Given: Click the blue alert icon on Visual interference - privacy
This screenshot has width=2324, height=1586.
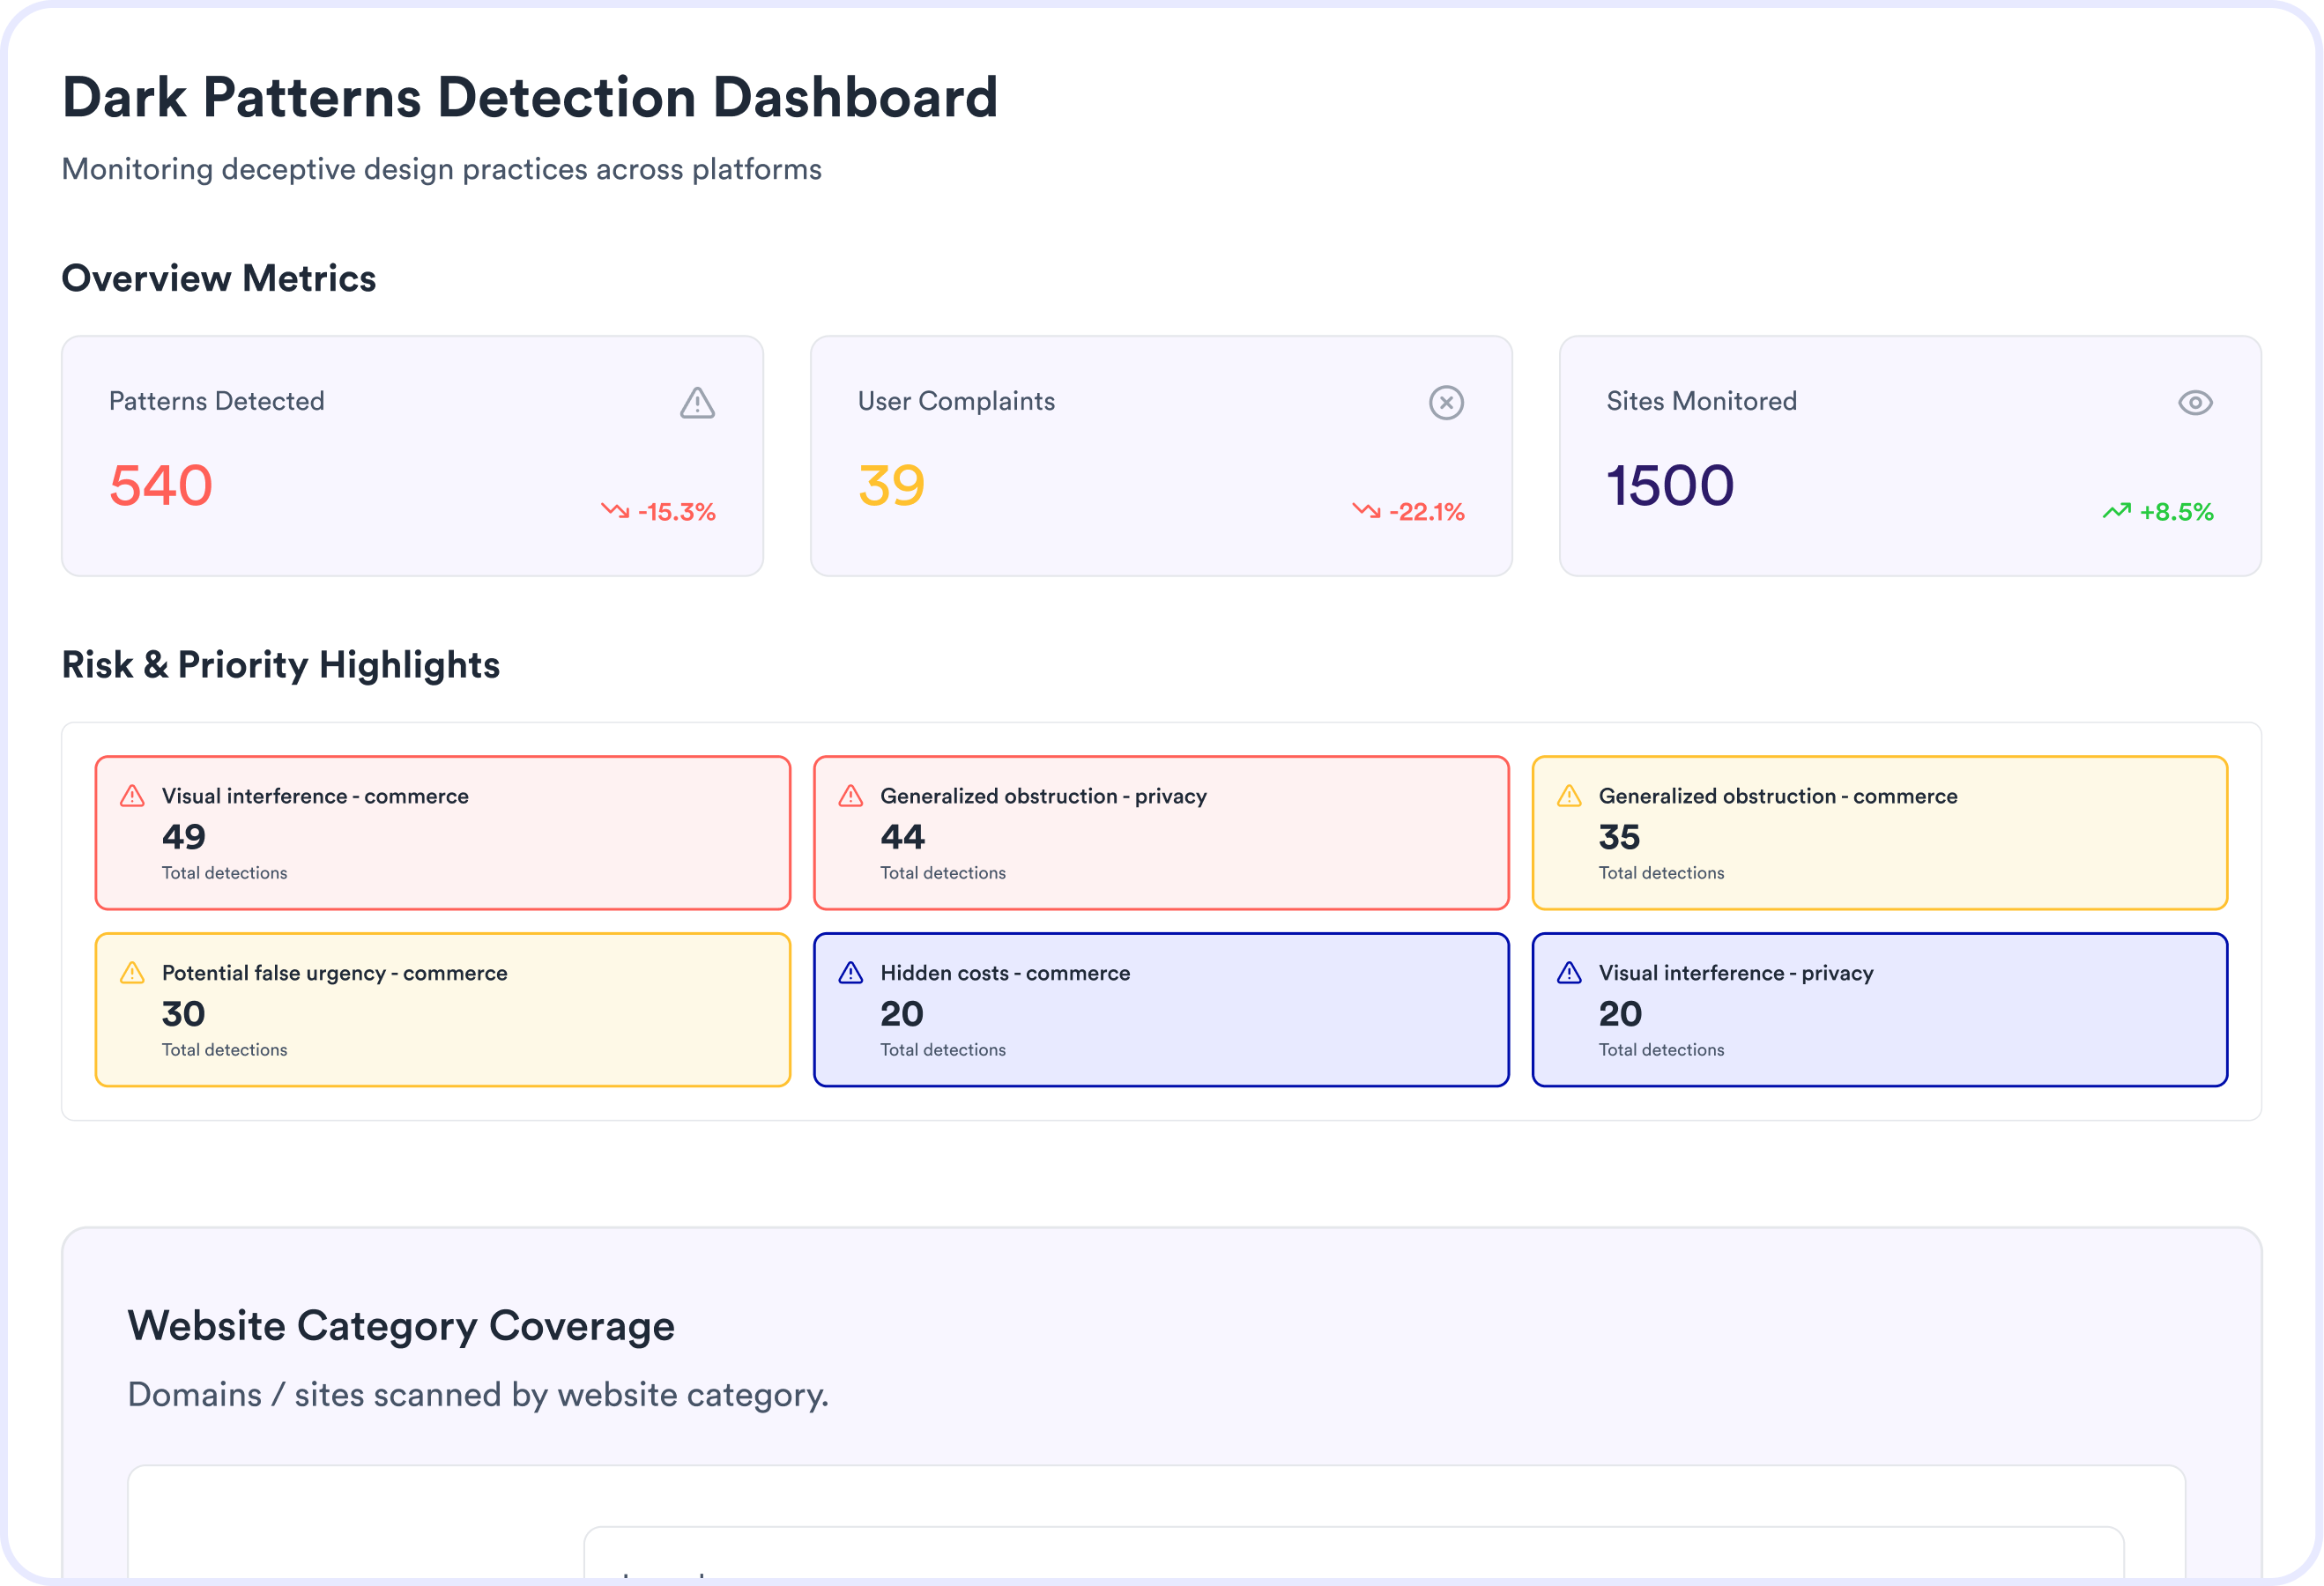Looking at the screenshot, I should tap(1568, 973).
